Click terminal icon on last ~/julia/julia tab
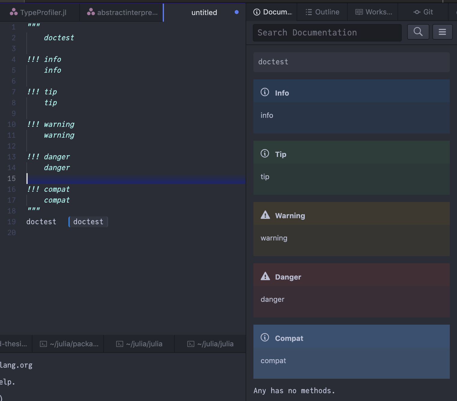 point(191,344)
